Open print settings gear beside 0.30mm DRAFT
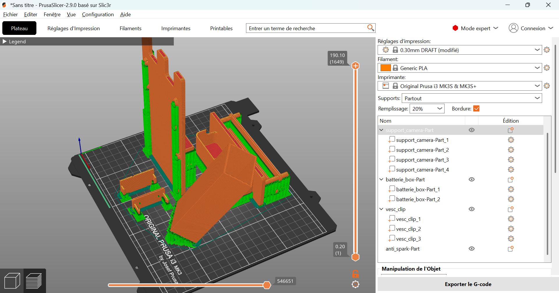Screen dimensions: 559x293 click(x=547, y=50)
